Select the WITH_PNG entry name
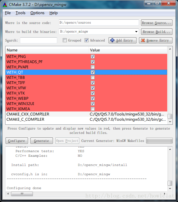Screen dimensions: 178x202 coord(16,57)
